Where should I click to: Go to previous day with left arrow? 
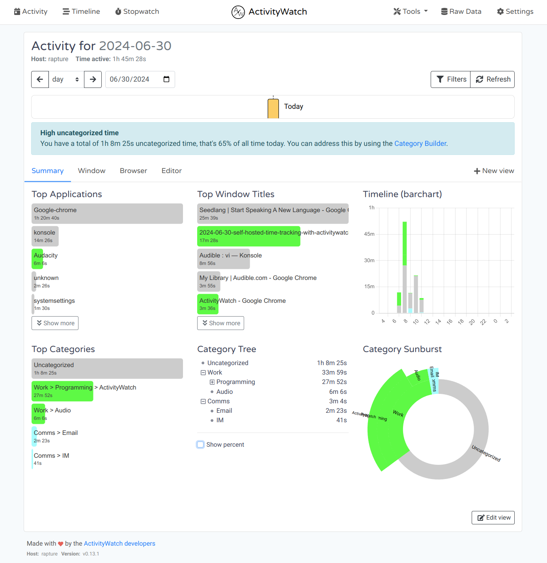click(x=40, y=79)
